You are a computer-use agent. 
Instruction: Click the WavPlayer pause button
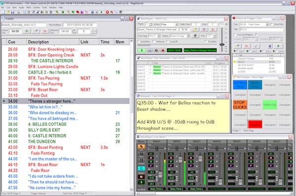pyautogui.click(x=156, y=50)
